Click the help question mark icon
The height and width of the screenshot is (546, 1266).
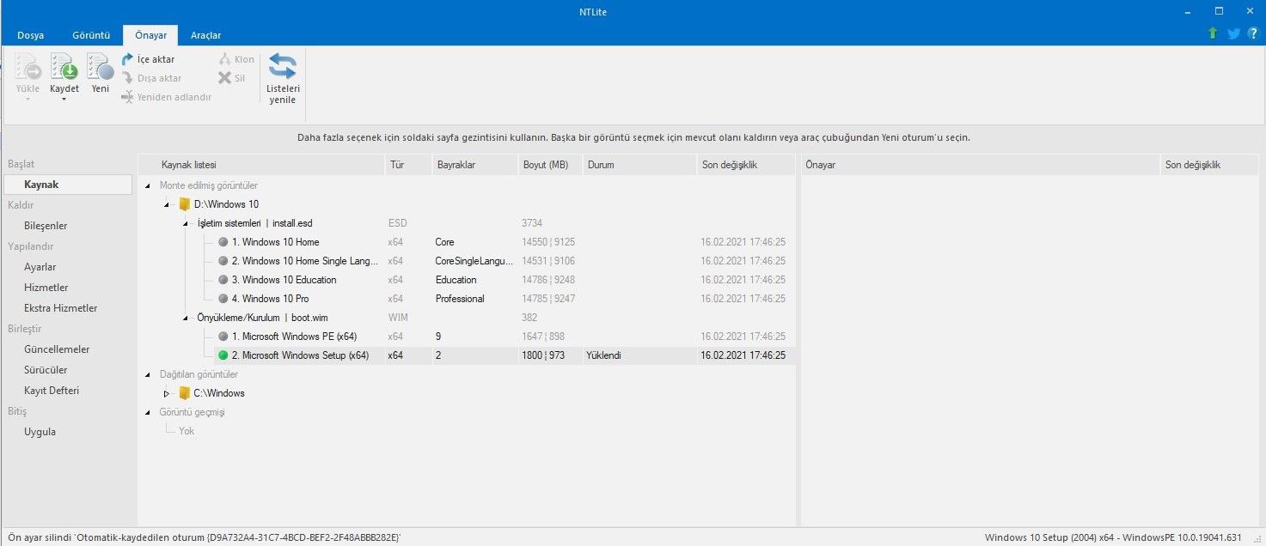[1253, 33]
